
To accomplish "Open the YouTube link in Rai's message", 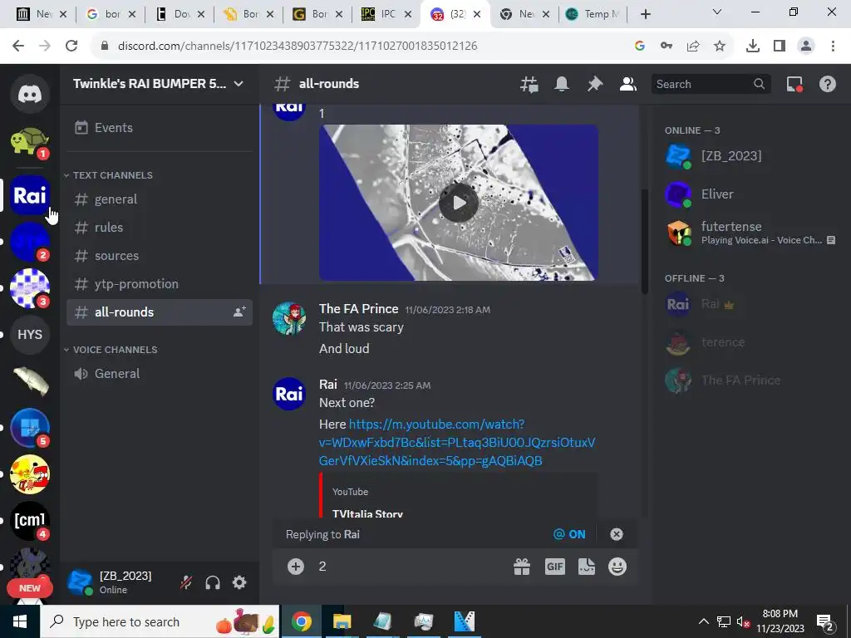I will click(x=457, y=443).
